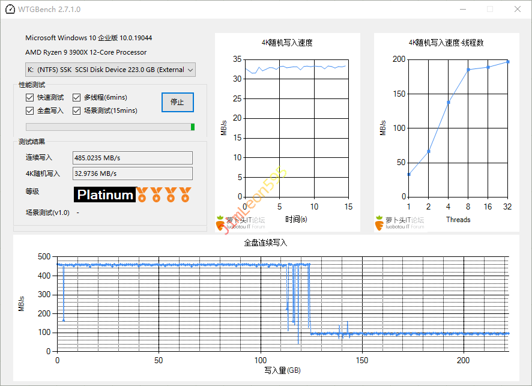
Task: Open the K: SSK disk device dropdown
Action: pos(110,70)
